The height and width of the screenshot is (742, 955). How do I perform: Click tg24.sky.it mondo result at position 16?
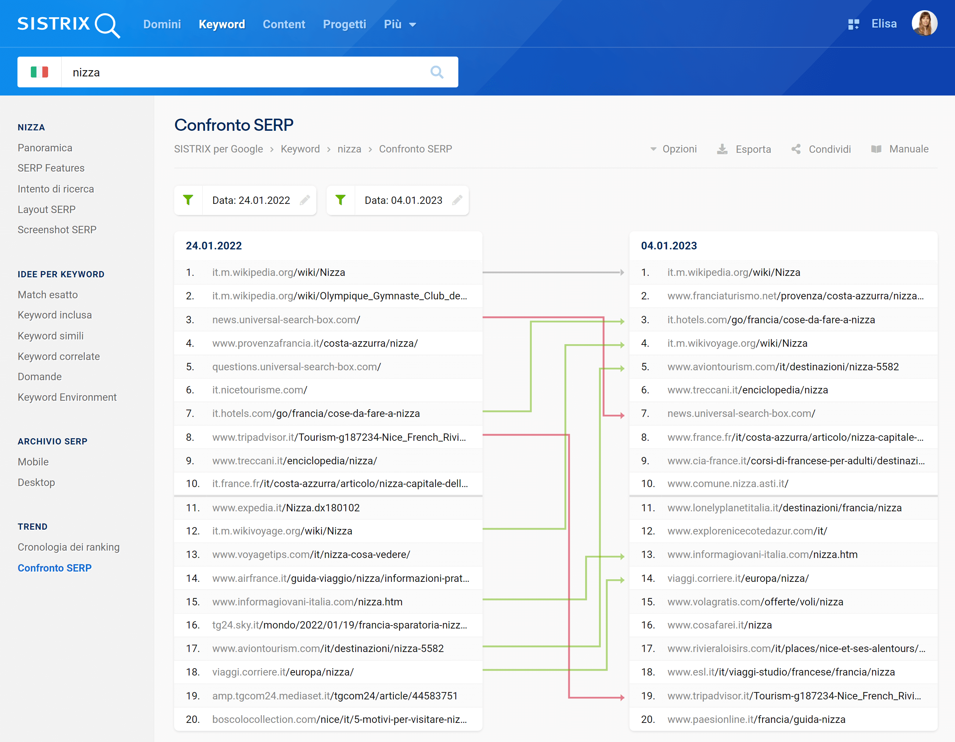(340, 625)
